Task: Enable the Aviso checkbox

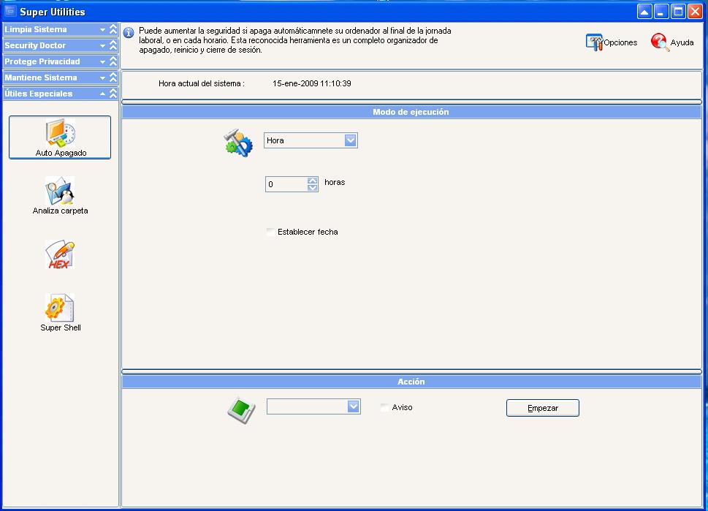Action: click(x=384, y=407)
